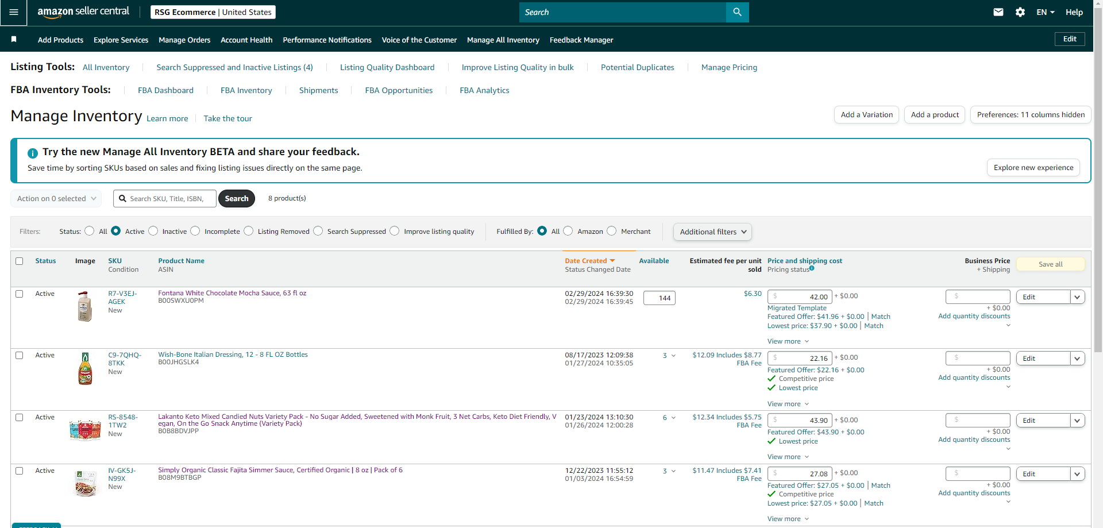Open the EN language dropdown
This screenshot has height=528, width=1103.
point(1046,12)
